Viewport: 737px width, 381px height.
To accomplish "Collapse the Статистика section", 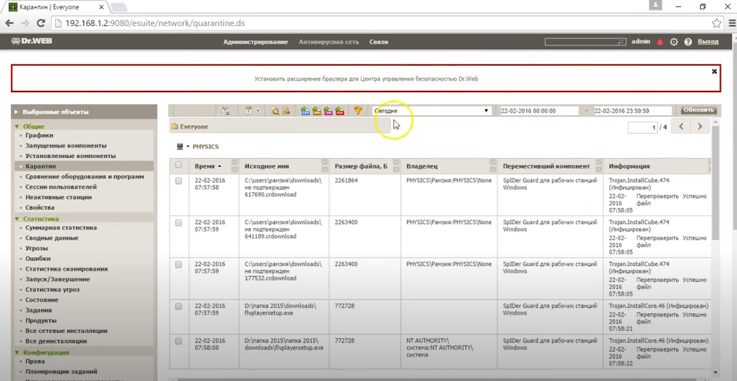I will click(x=17, y=219).
